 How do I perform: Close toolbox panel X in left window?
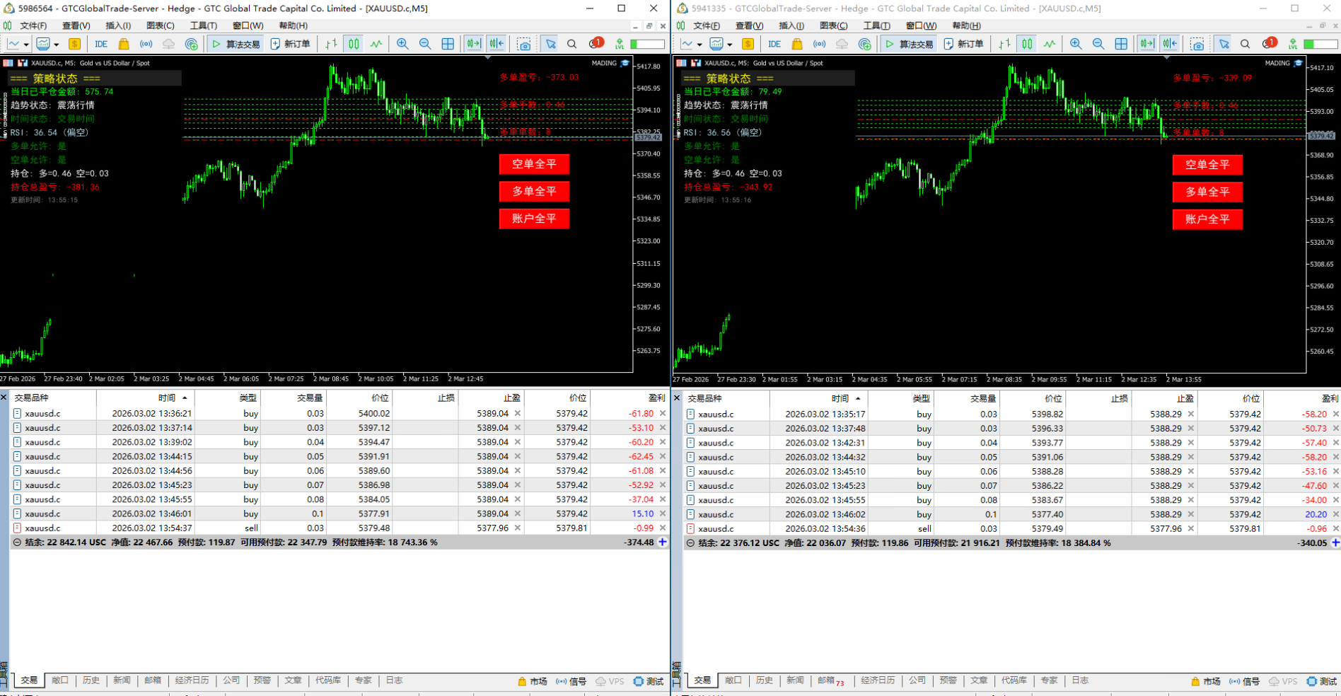point(4,398)
